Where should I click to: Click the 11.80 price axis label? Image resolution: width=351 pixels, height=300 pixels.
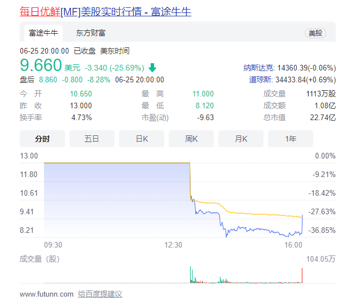[x=29, y=174]
